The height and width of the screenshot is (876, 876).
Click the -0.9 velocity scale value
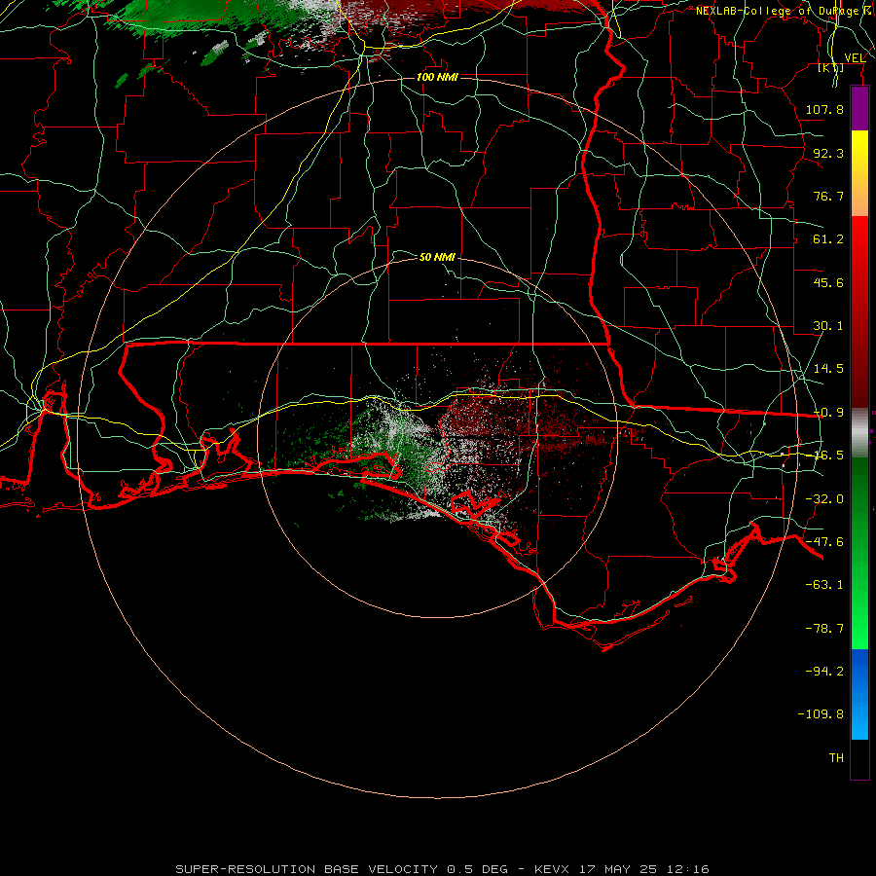pyautogui.click(x=828, y=413)
